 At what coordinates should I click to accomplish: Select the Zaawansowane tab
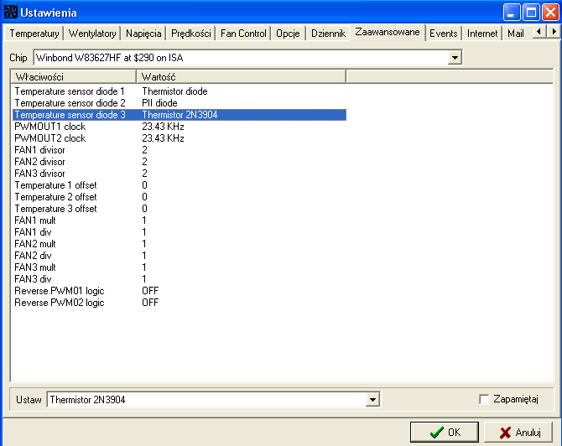pyautogui.click(x=387, y=32)
